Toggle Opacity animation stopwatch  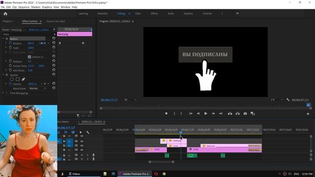click(10, 84)
